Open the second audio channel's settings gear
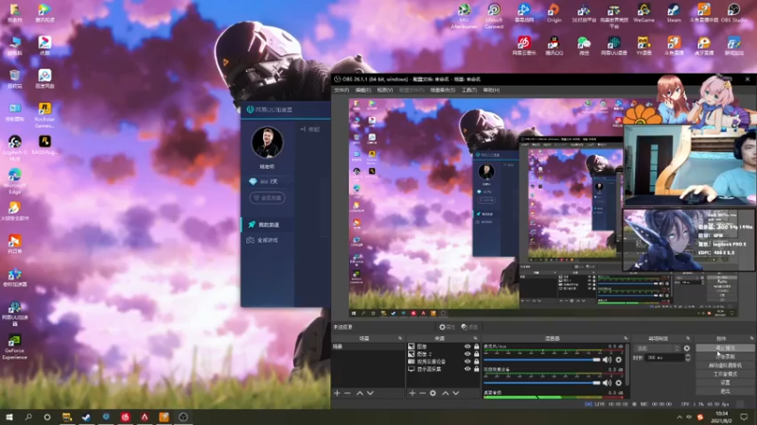Image resolution: width=757 pixels, height=425 pixels. coord(619,382)
